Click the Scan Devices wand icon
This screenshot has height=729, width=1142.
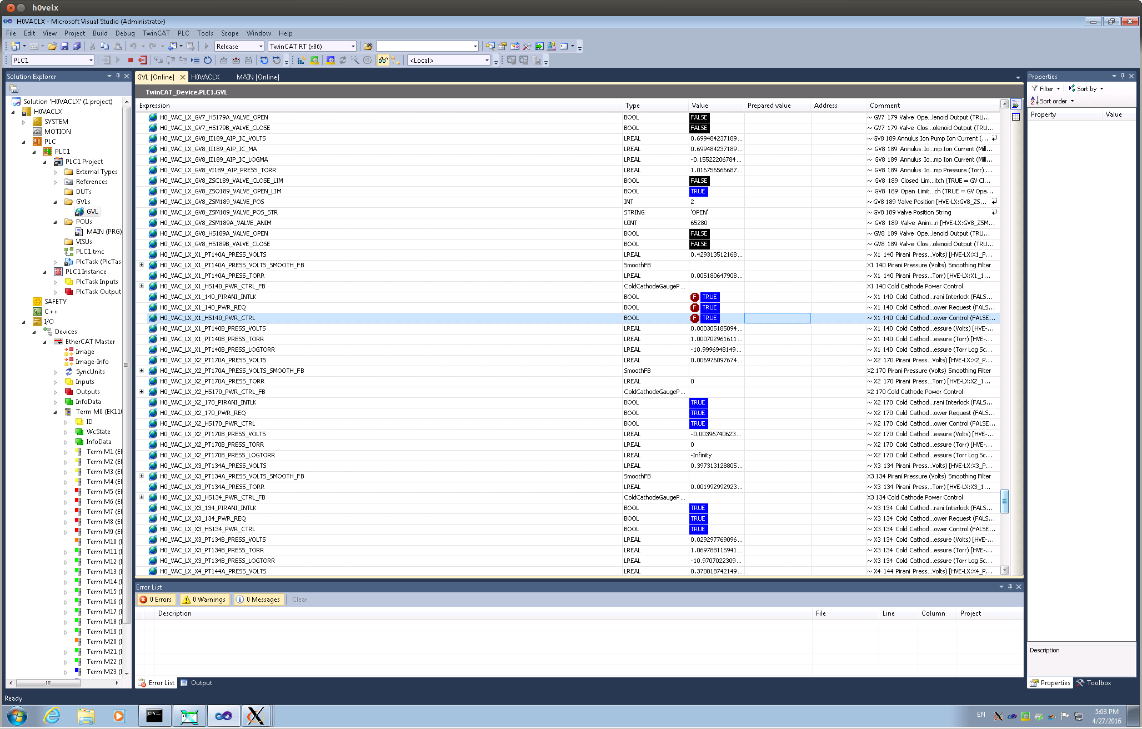(355, 60)
